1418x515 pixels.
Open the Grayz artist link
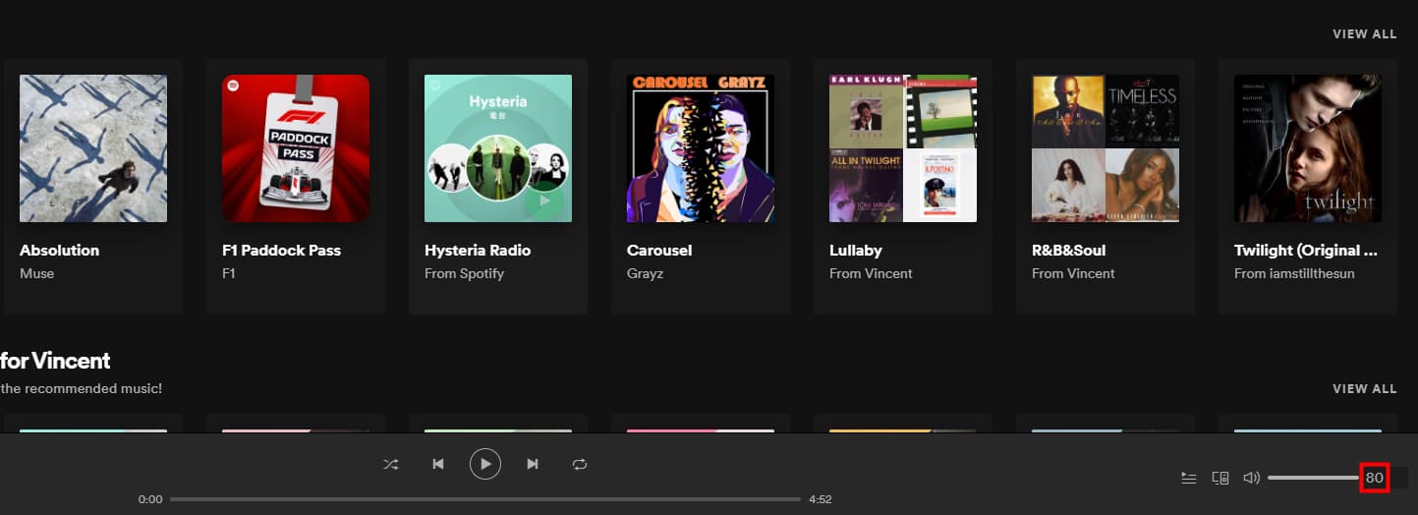(646, 273)
